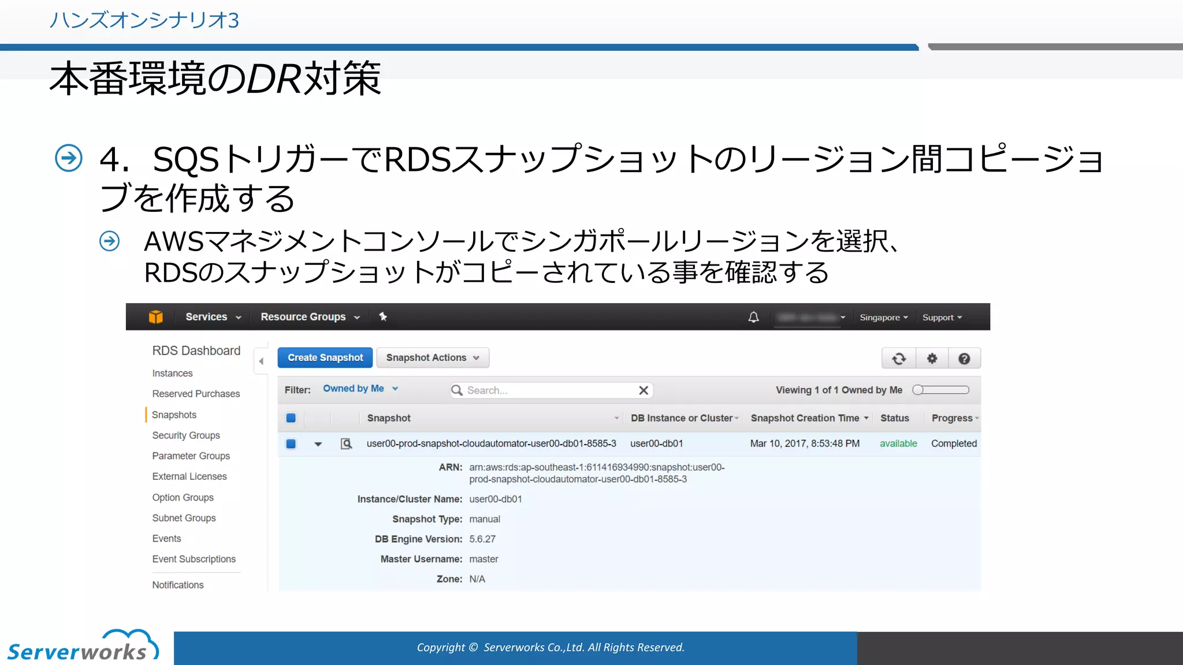
Task: Change the Owned by Me filter
Action: pyautogui.click(x=360, y=388)
